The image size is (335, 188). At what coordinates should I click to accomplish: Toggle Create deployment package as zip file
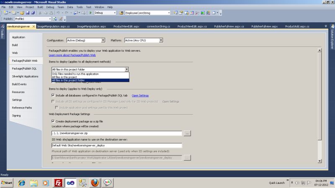53,121
